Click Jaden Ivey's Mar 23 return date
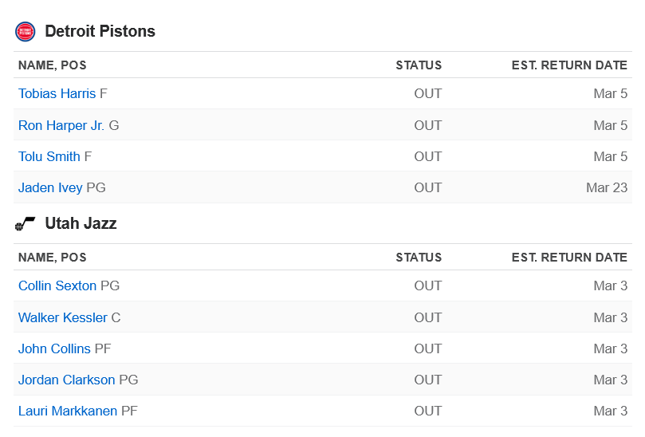Image resolution: width=645 pixels, height=437 pixels. coord(607,187)
